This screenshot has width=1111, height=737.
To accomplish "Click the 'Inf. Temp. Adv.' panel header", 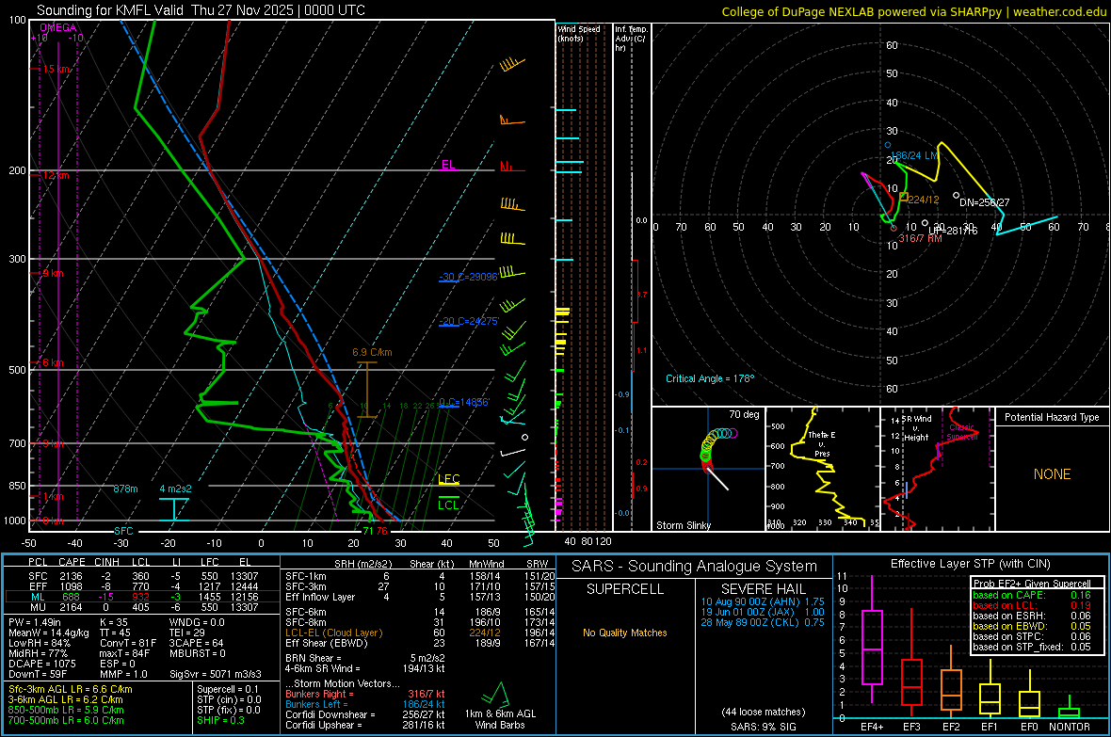I will pyautogui.click(x=630, y=39).
